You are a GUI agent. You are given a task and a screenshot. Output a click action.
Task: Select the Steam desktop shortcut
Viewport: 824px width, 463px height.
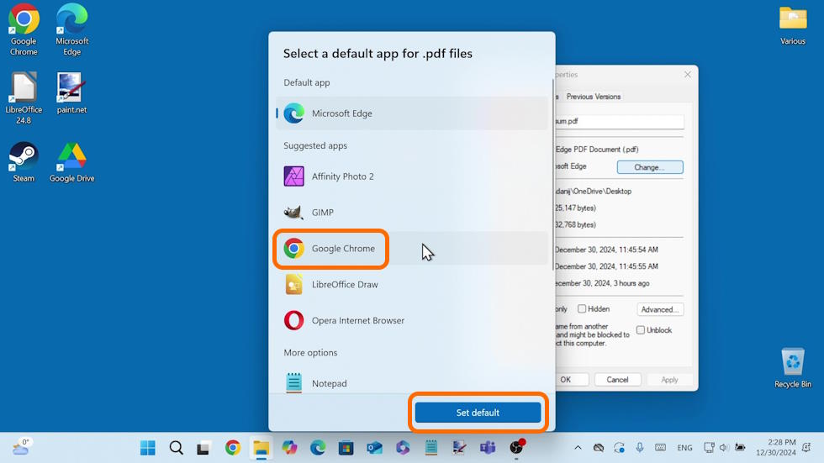[x=24, y=162]
